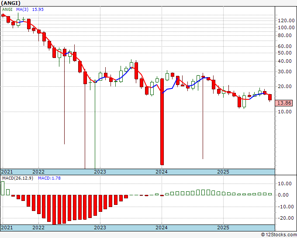Click the tallest green MACD bar in 2021
The image size is (297, 238).
[x=3, y=188]
